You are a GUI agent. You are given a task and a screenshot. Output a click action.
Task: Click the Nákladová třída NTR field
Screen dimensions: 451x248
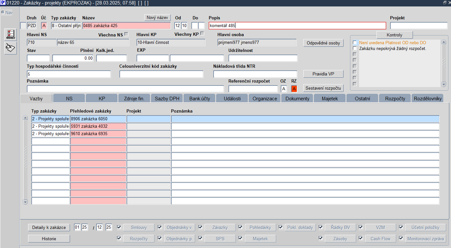(255, 74)
